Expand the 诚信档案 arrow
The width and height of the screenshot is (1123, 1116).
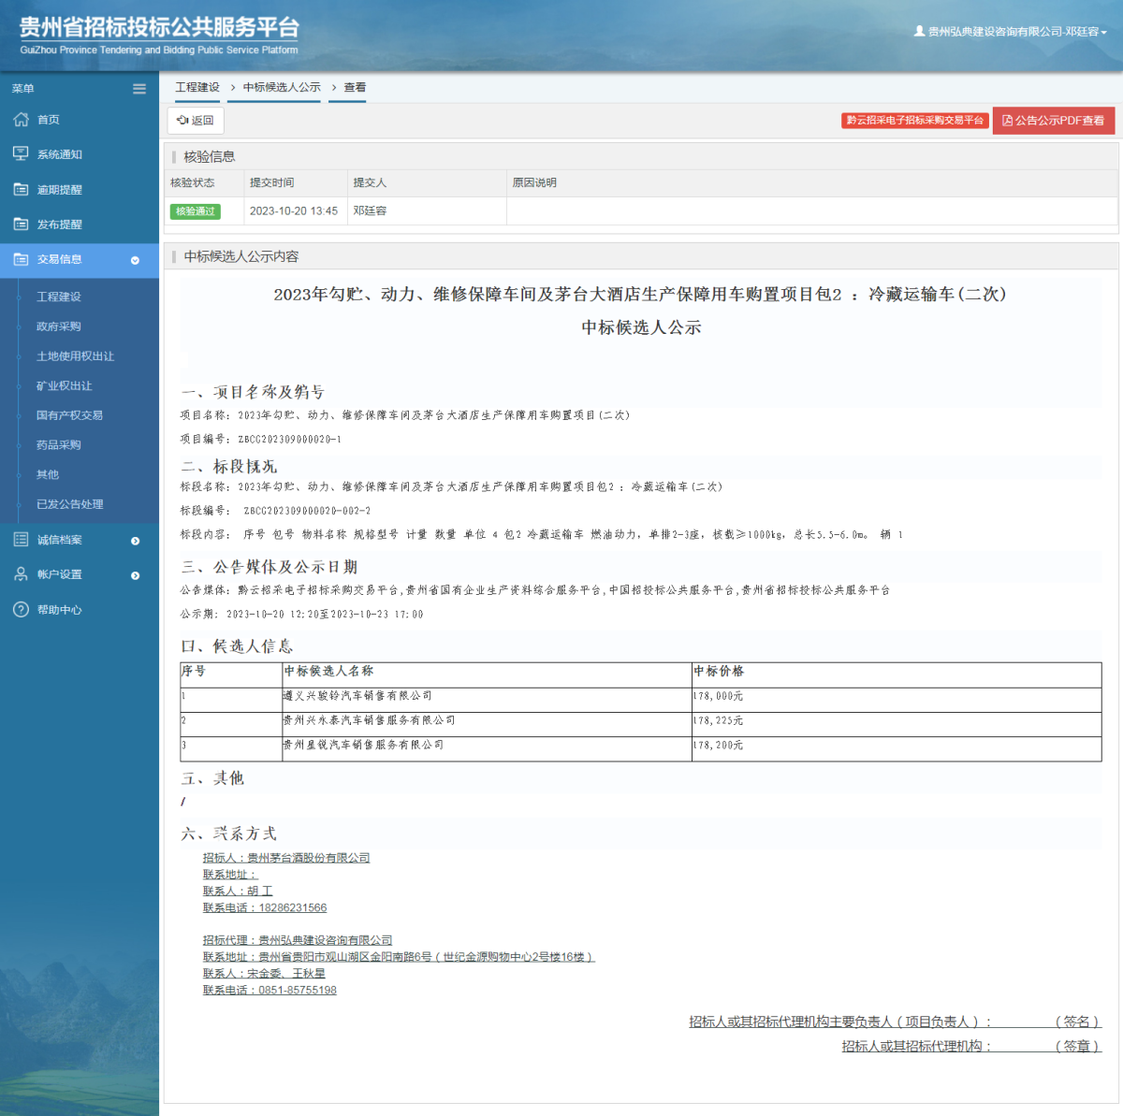coord(135,541)
